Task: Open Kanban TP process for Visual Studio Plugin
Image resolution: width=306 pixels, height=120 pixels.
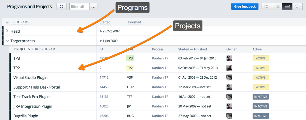Action: (x=160, y=77)
